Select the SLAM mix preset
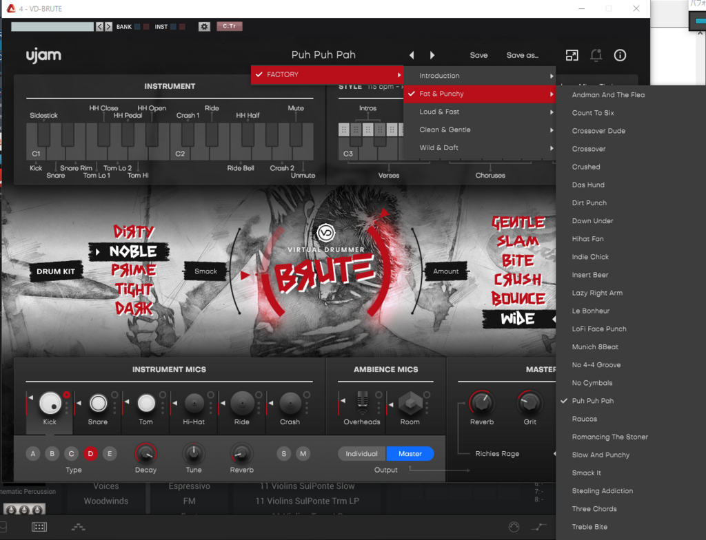The height and width of the screenshot is (540, 706). pos(518,241)
